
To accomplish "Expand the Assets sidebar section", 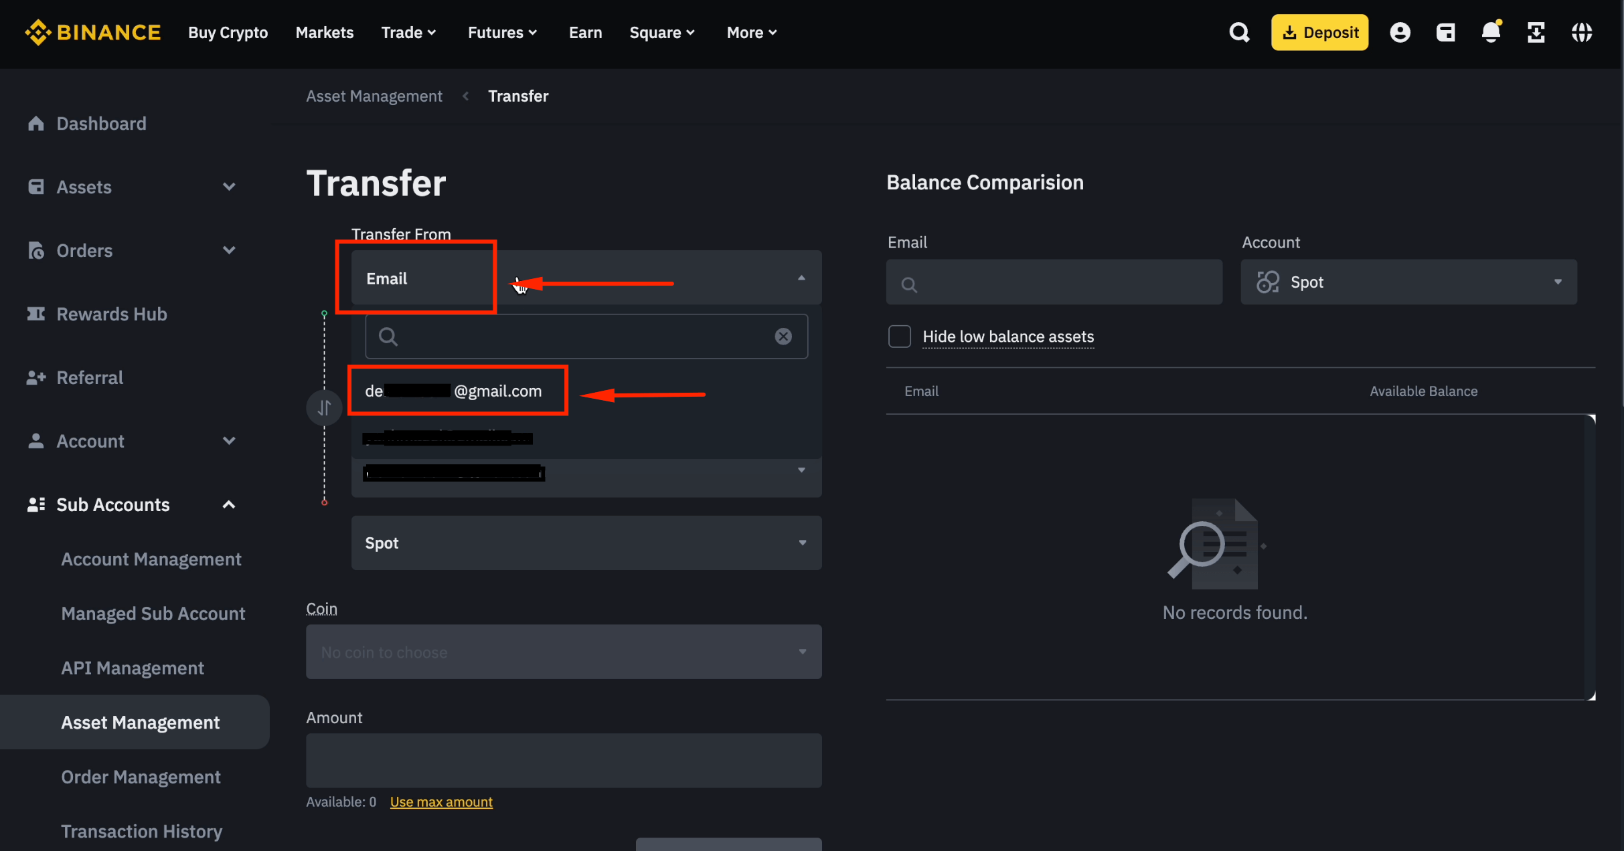I will (229, 187).
